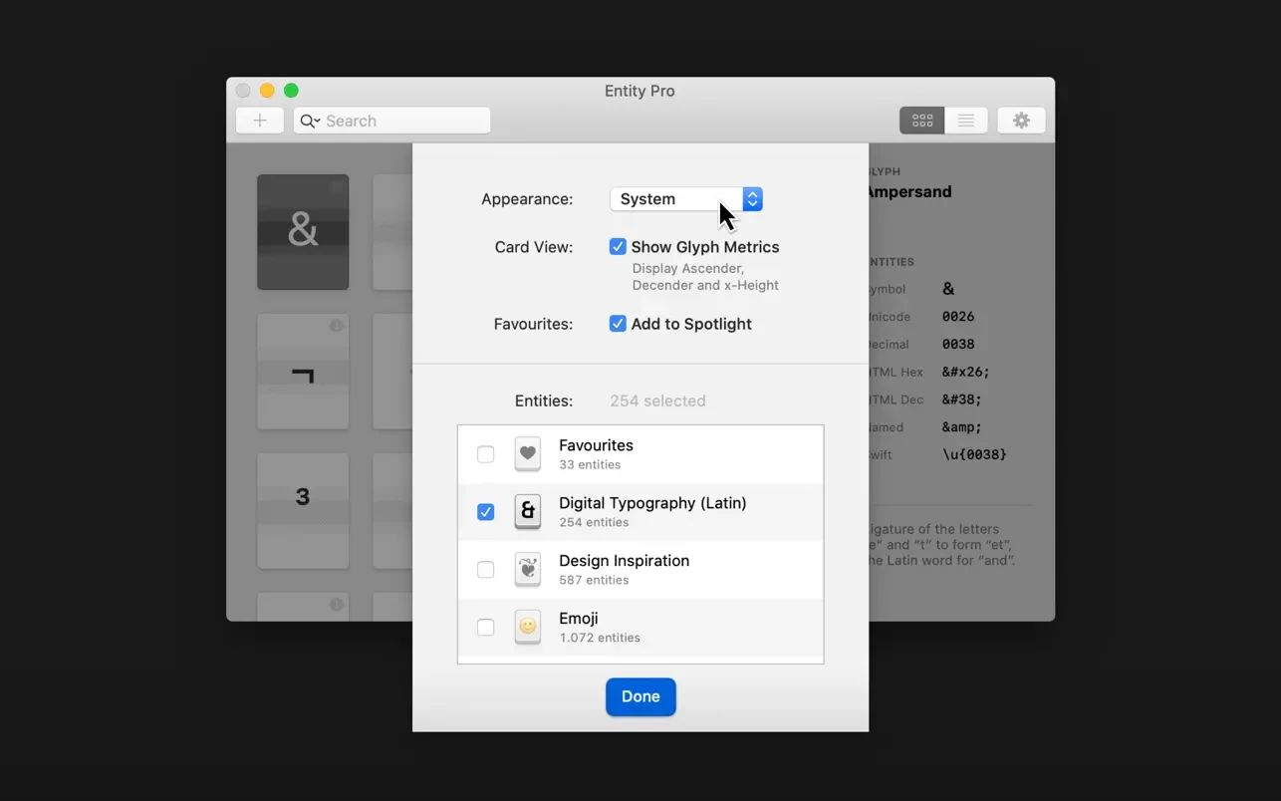Click the search magnifier icon
The image size is (1281, 801).
[x=309, y=121]
